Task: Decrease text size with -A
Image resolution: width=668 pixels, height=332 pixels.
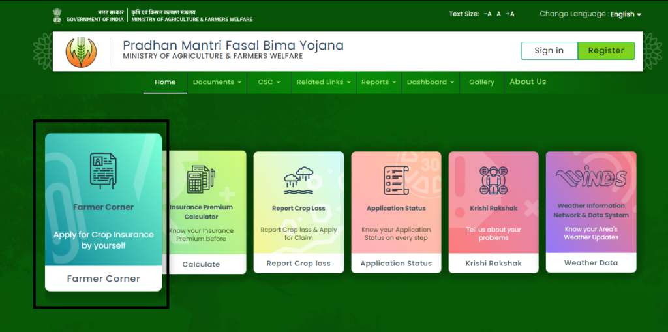Action: [x=488, y=14]
